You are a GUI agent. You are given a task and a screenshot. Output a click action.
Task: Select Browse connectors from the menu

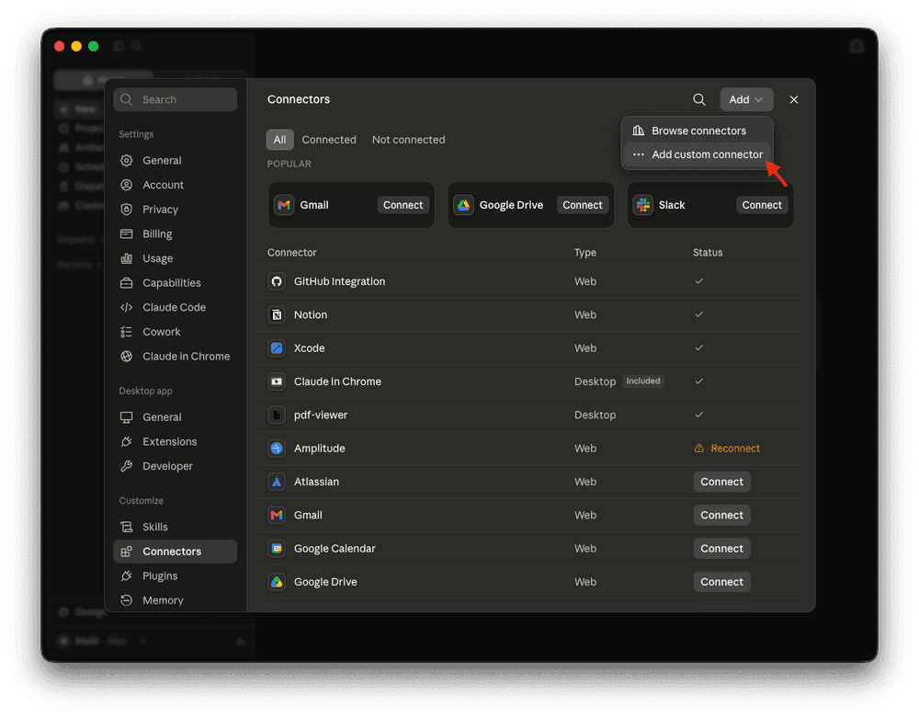coord(698,131)
